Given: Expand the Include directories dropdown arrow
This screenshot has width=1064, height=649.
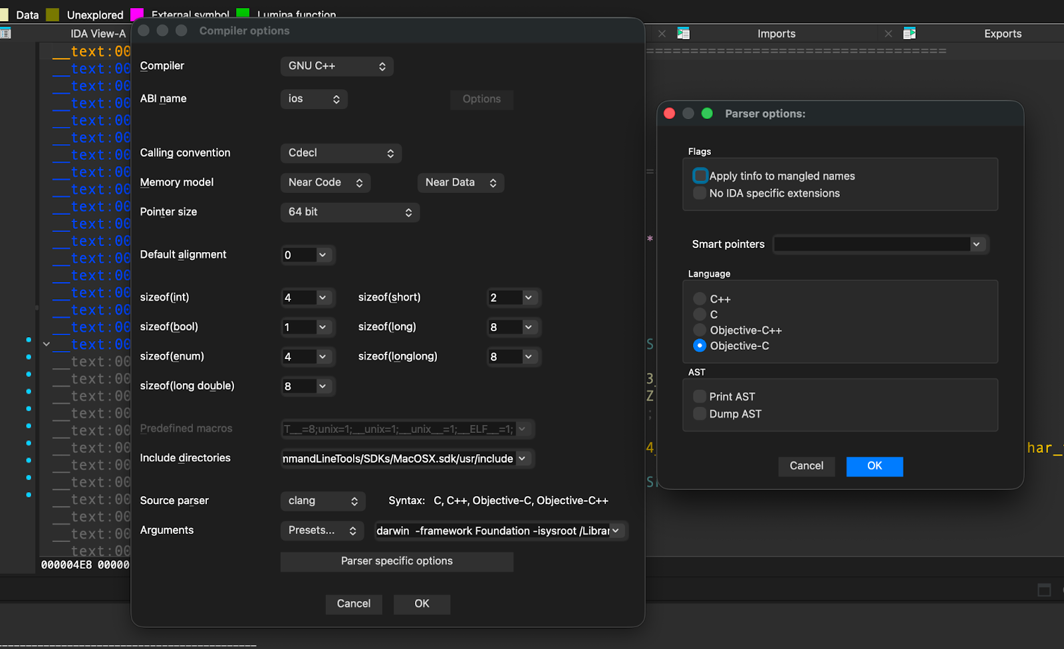Looking at the screenshot, I should point(522,458).
